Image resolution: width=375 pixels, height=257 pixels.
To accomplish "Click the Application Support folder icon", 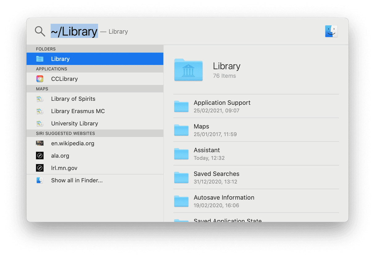I will pos(181,106).
